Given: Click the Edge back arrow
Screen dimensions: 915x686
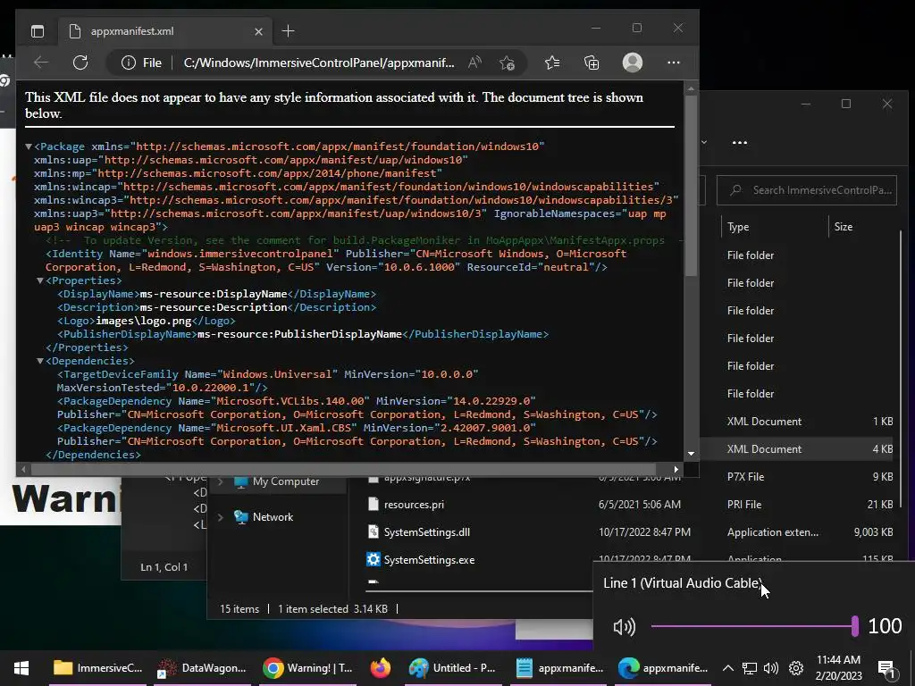Looking at the screenshot, I should pos(41,63).
